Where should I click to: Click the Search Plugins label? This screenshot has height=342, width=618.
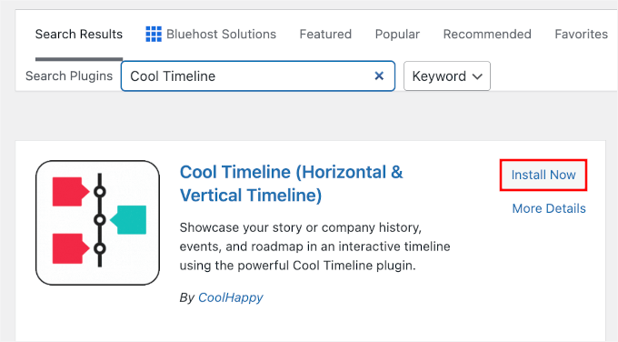(x=69, y=75)
